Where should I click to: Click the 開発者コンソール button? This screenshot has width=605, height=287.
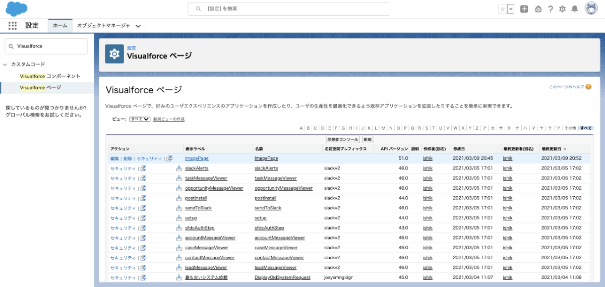pos(343,140)
